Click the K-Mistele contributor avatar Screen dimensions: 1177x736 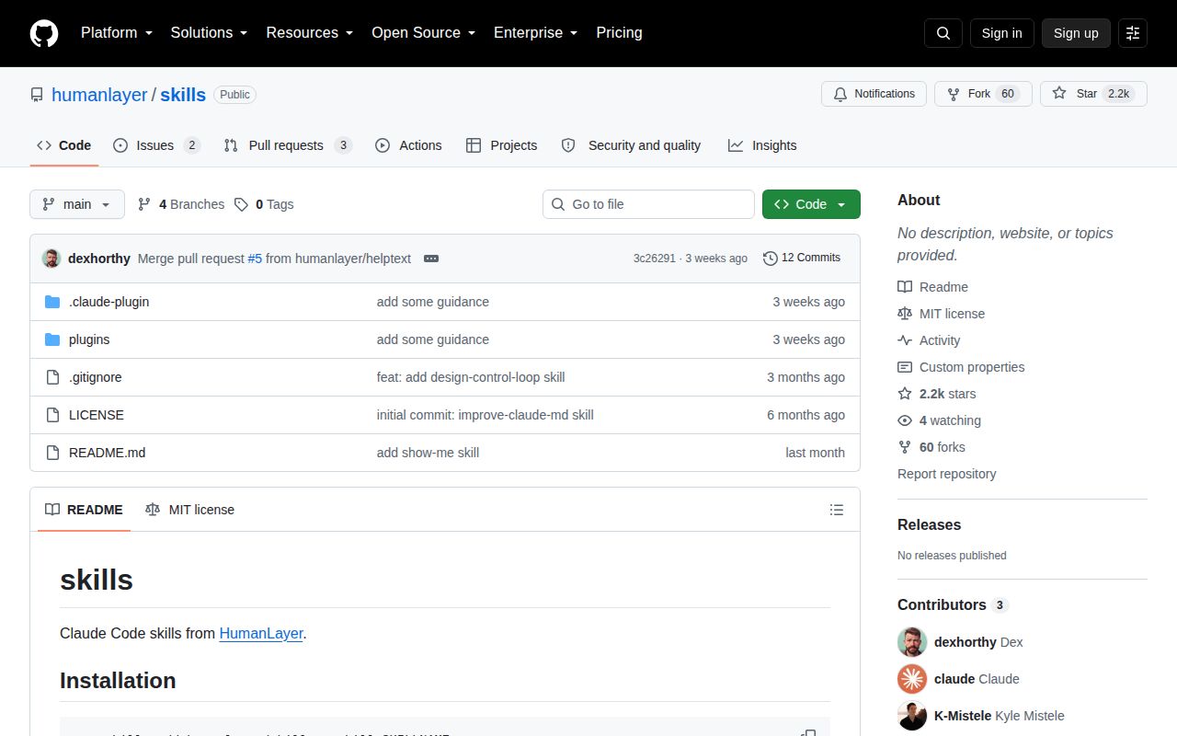(912, 716)
